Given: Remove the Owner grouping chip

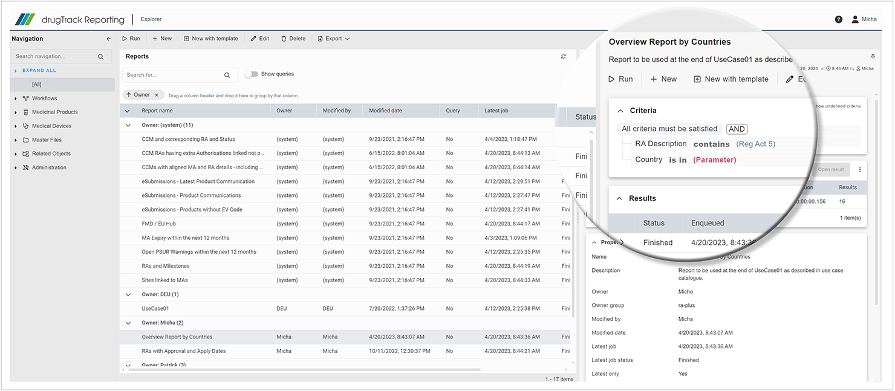Looking at the screenshot, I should 157,95.
